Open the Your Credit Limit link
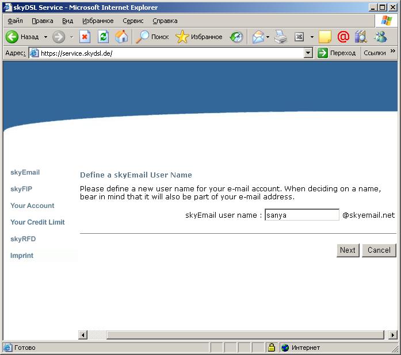 pos(37,222)
